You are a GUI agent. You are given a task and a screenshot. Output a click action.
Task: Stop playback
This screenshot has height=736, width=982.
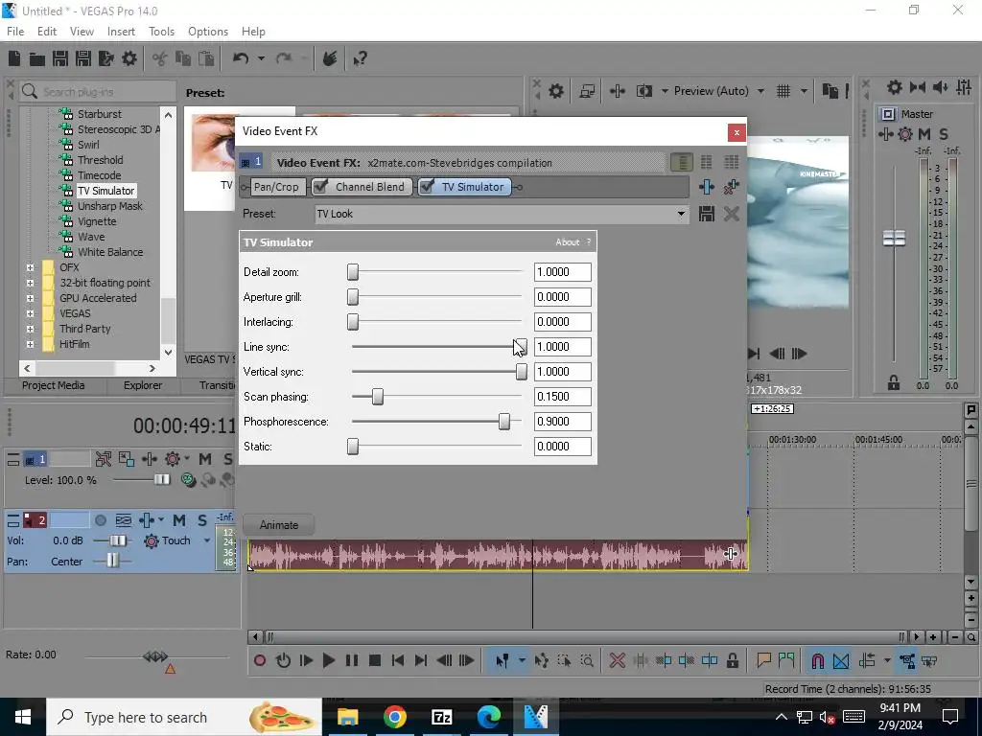[375, 660]
